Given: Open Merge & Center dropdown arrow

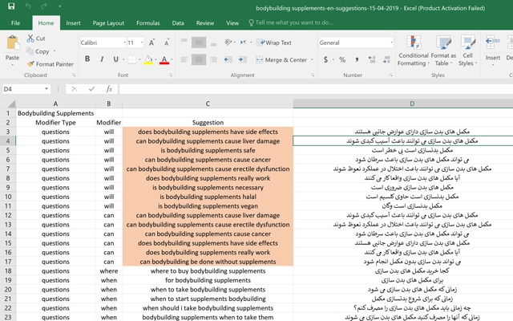Looking at the screenshot, I should click(x=312, y=59).
